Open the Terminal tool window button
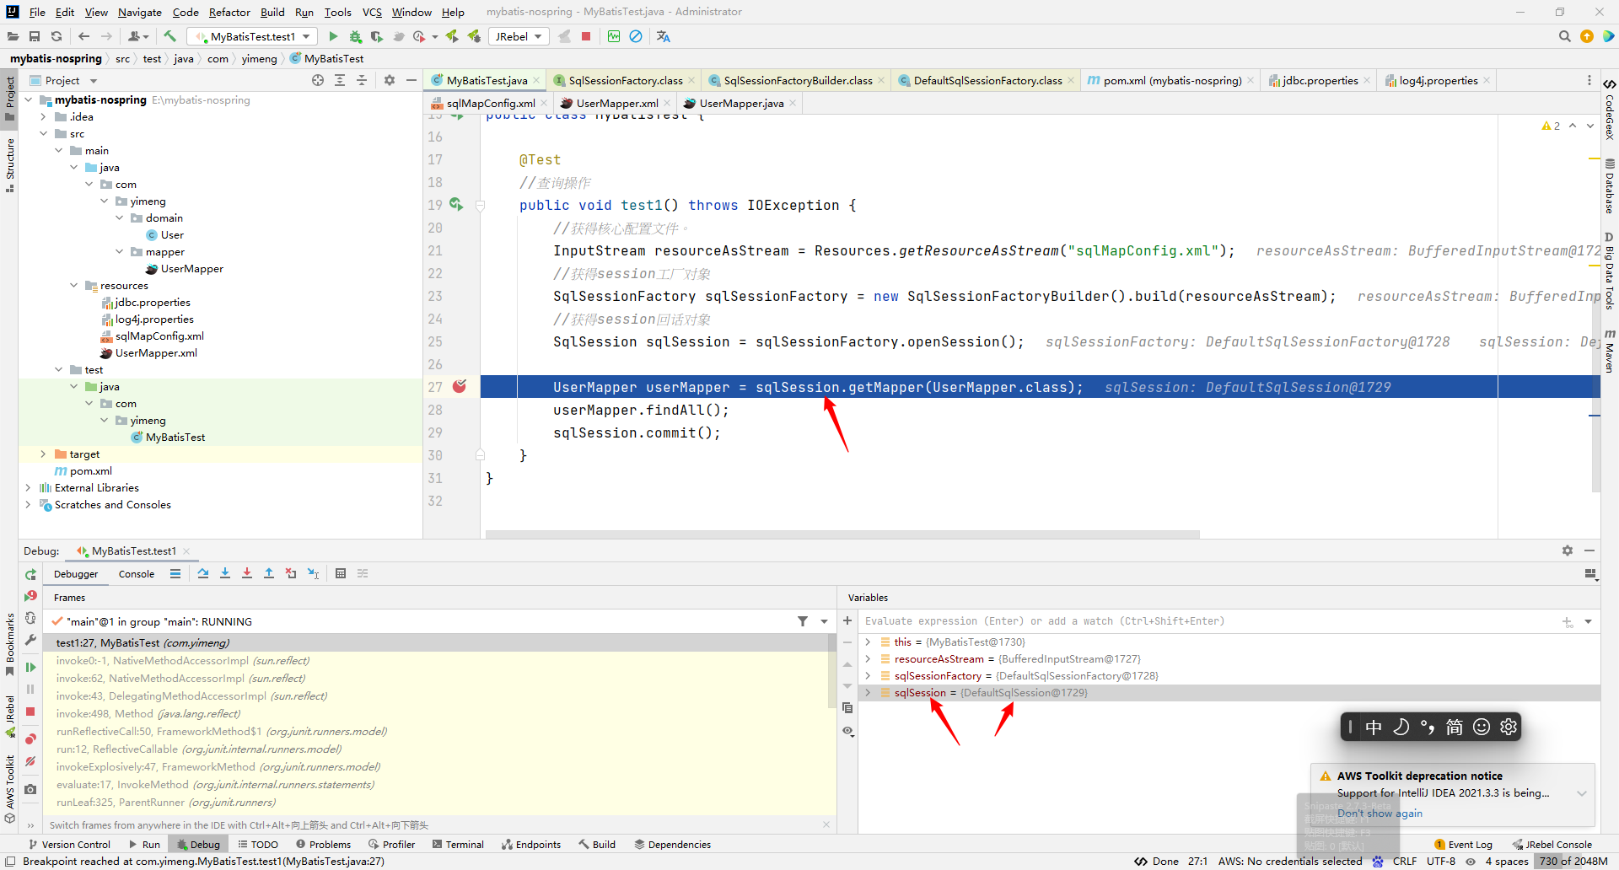The image size is (1619, 870). point(458,844)
